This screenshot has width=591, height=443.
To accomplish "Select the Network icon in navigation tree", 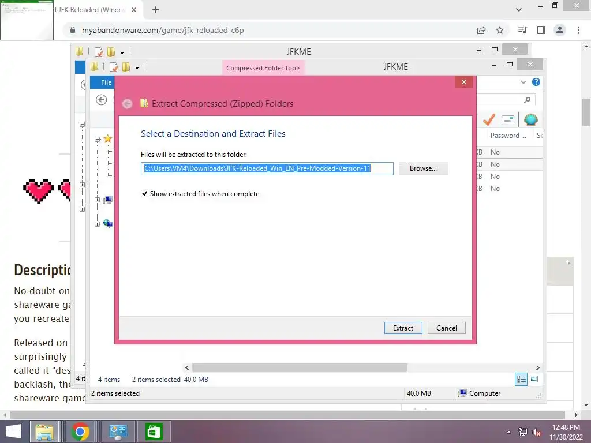I will tap(108, 224).
